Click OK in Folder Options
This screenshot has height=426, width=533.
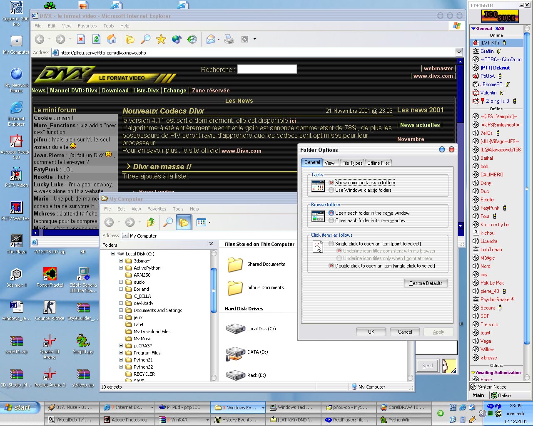click(x=371, y=332)
